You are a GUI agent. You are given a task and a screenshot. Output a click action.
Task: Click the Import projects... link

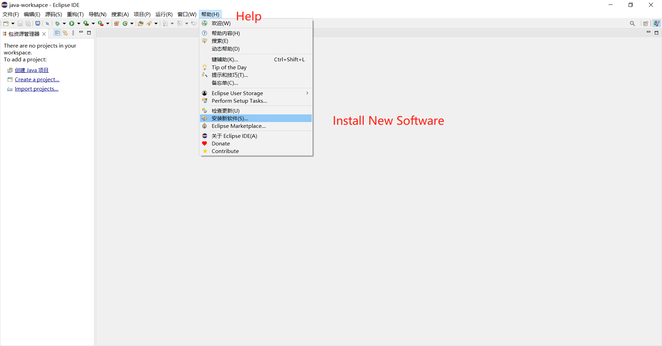click(37, 89)
